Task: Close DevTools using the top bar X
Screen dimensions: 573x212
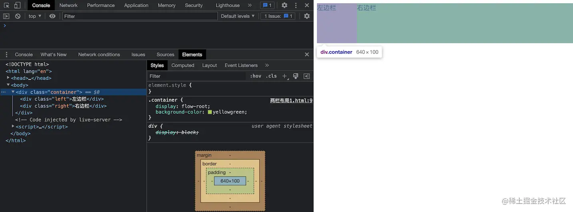Action: click(307, 5)
